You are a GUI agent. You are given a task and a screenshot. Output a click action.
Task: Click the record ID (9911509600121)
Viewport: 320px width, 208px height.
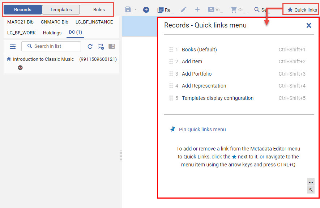(98, 59)
